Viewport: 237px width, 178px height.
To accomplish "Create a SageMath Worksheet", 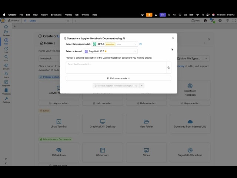I will (190, 152).
